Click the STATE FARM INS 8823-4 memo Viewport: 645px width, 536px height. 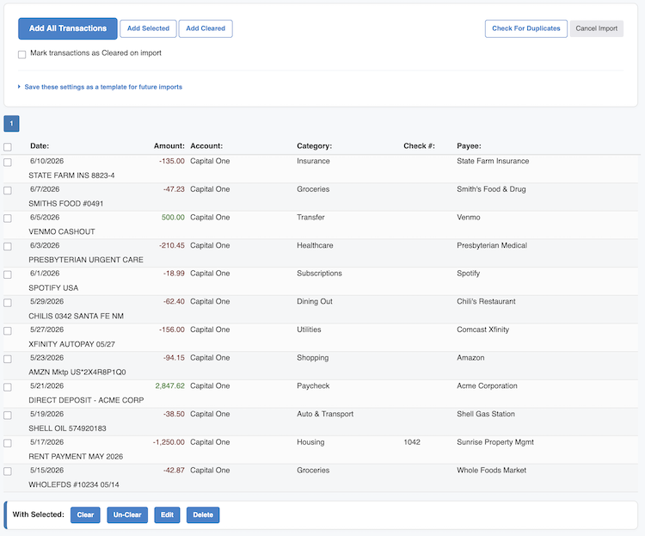(71, 176)
